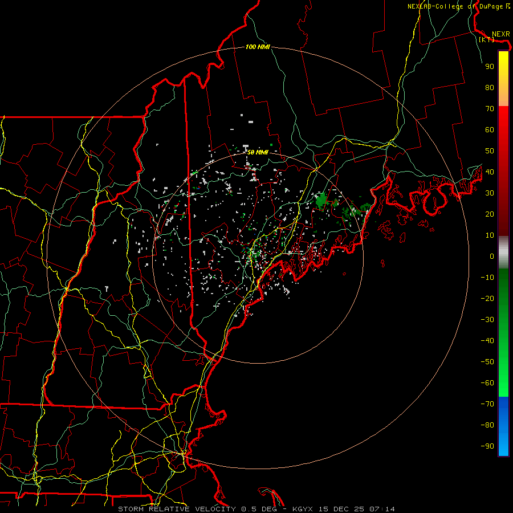Click the yellow top segment of color bar
513x513 pixels.
point(503,79)
